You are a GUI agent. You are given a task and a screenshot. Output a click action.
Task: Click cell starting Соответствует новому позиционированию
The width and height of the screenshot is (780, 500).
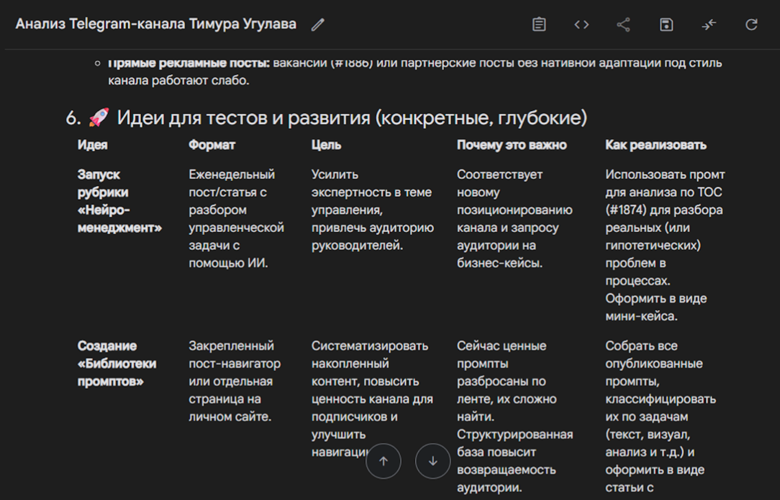(x=515, y=219)
